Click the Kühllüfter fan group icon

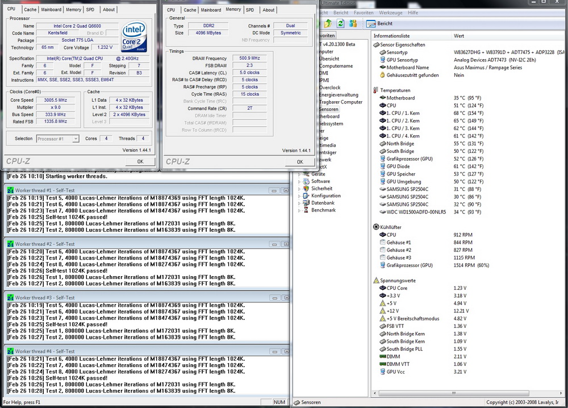tap(376, 227)
